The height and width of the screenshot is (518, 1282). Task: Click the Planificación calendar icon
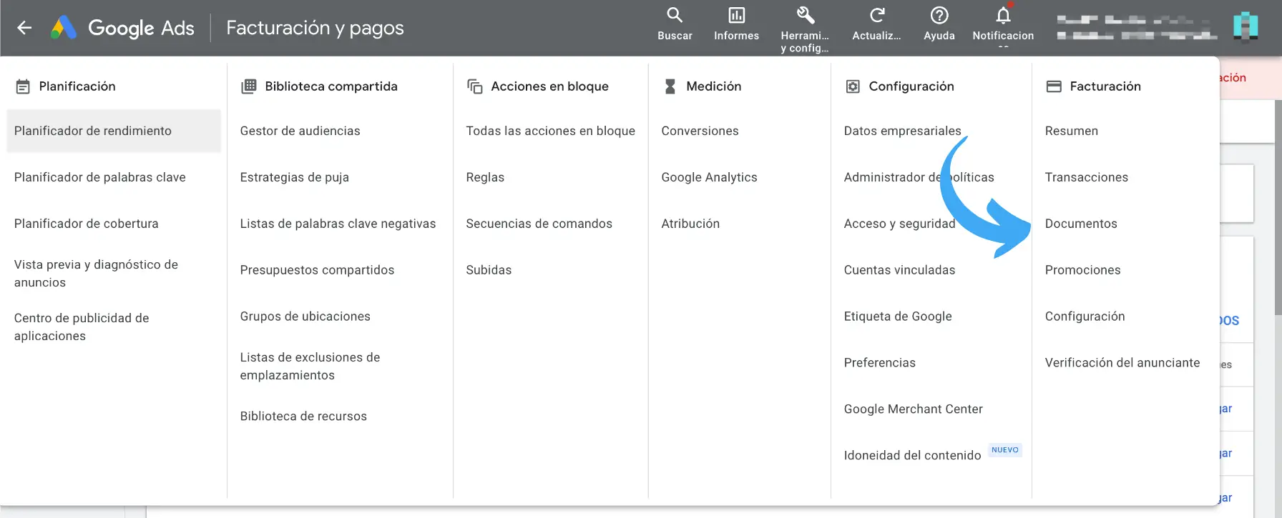(x=23, y=86)
